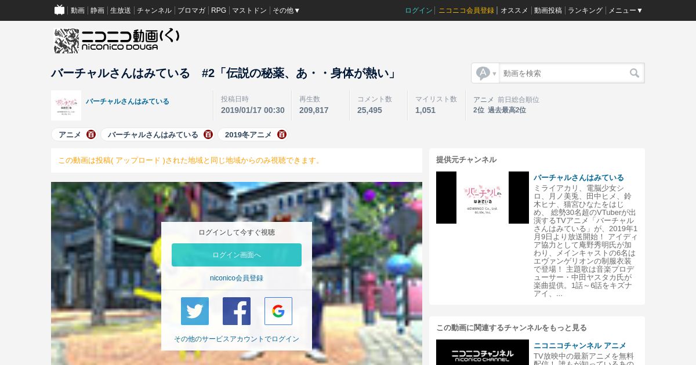Image resolution: width=696 pixels, height=365 pixels.
Task: Open the バーチャルさんはみている channel title link in sidebar
Action: (x=579, y=177)
